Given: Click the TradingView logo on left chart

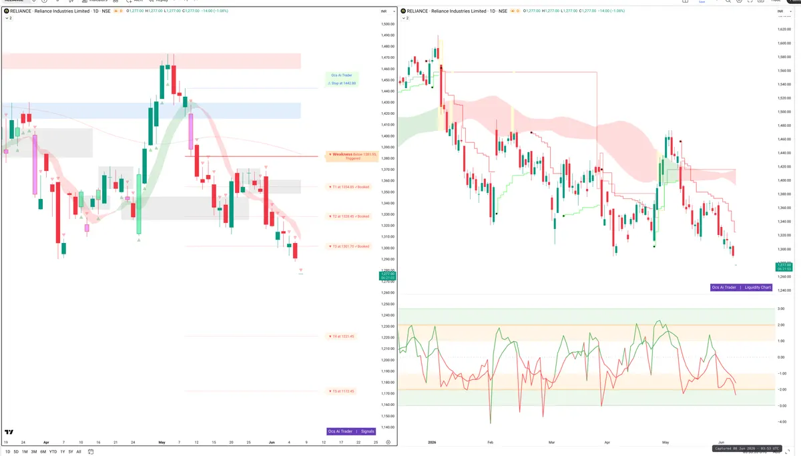Looking at the screenshot, I should 9,433.
